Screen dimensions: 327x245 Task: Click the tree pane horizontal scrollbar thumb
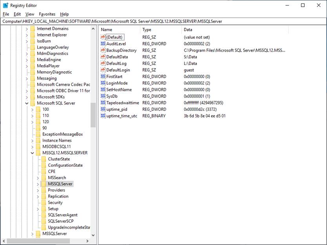coord(38,241)
